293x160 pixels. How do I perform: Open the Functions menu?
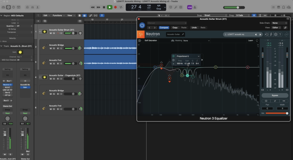(58, 15)
